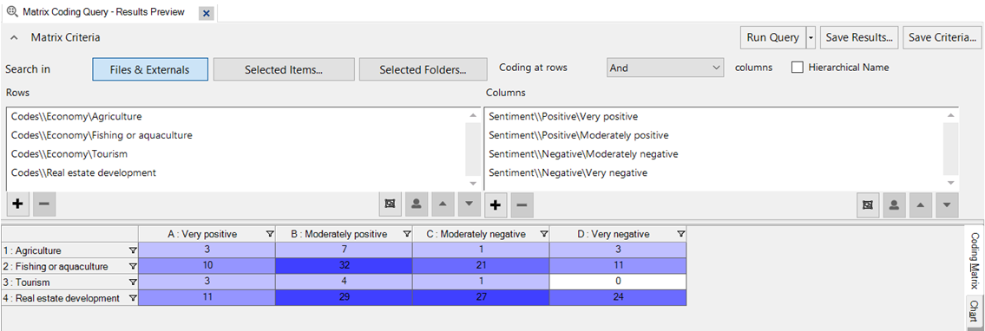Click the select-items icon below Columns list
The height and width of the screenshot is (331, 985).
coord(868,204)
